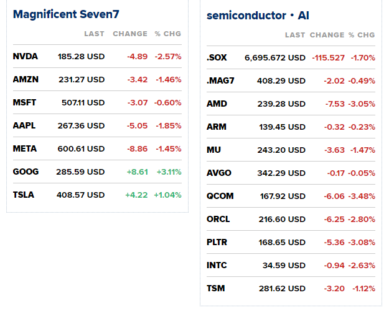The image size is (389, 310).
Task: Open the PLTR stock quote
Action: click(x=217, y=242)
